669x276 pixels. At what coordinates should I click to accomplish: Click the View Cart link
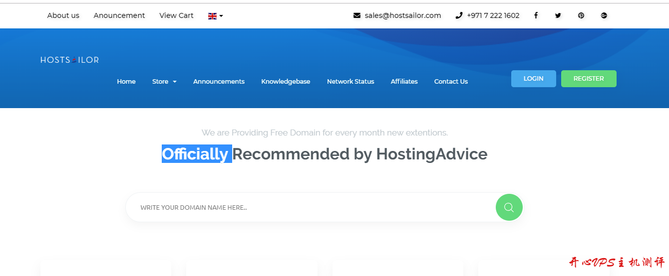click(176, 15)
